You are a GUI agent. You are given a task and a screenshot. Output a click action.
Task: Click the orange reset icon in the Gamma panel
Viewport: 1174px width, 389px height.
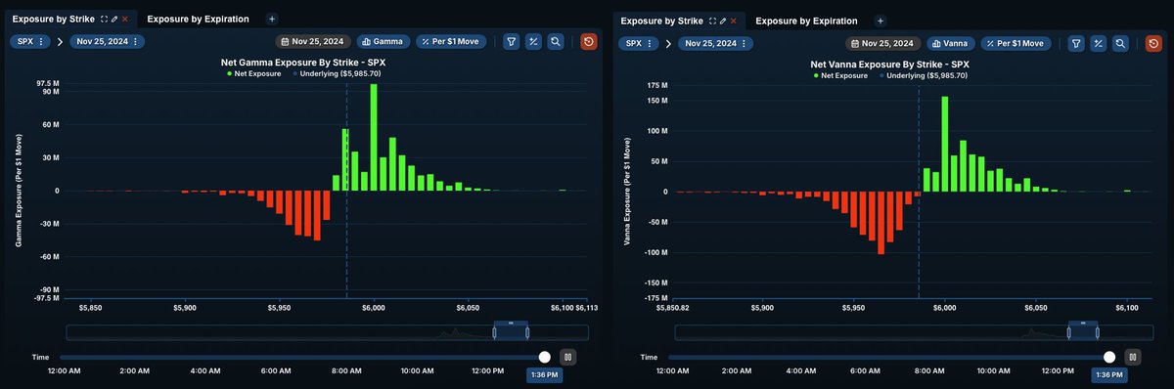(588, 42)
